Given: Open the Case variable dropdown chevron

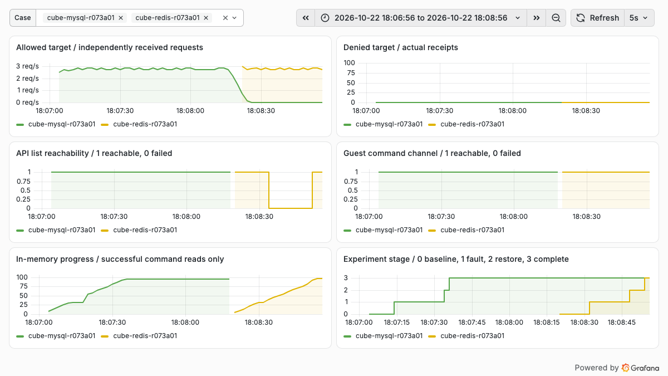Looking at the screenshot, I should pos(234,18).
